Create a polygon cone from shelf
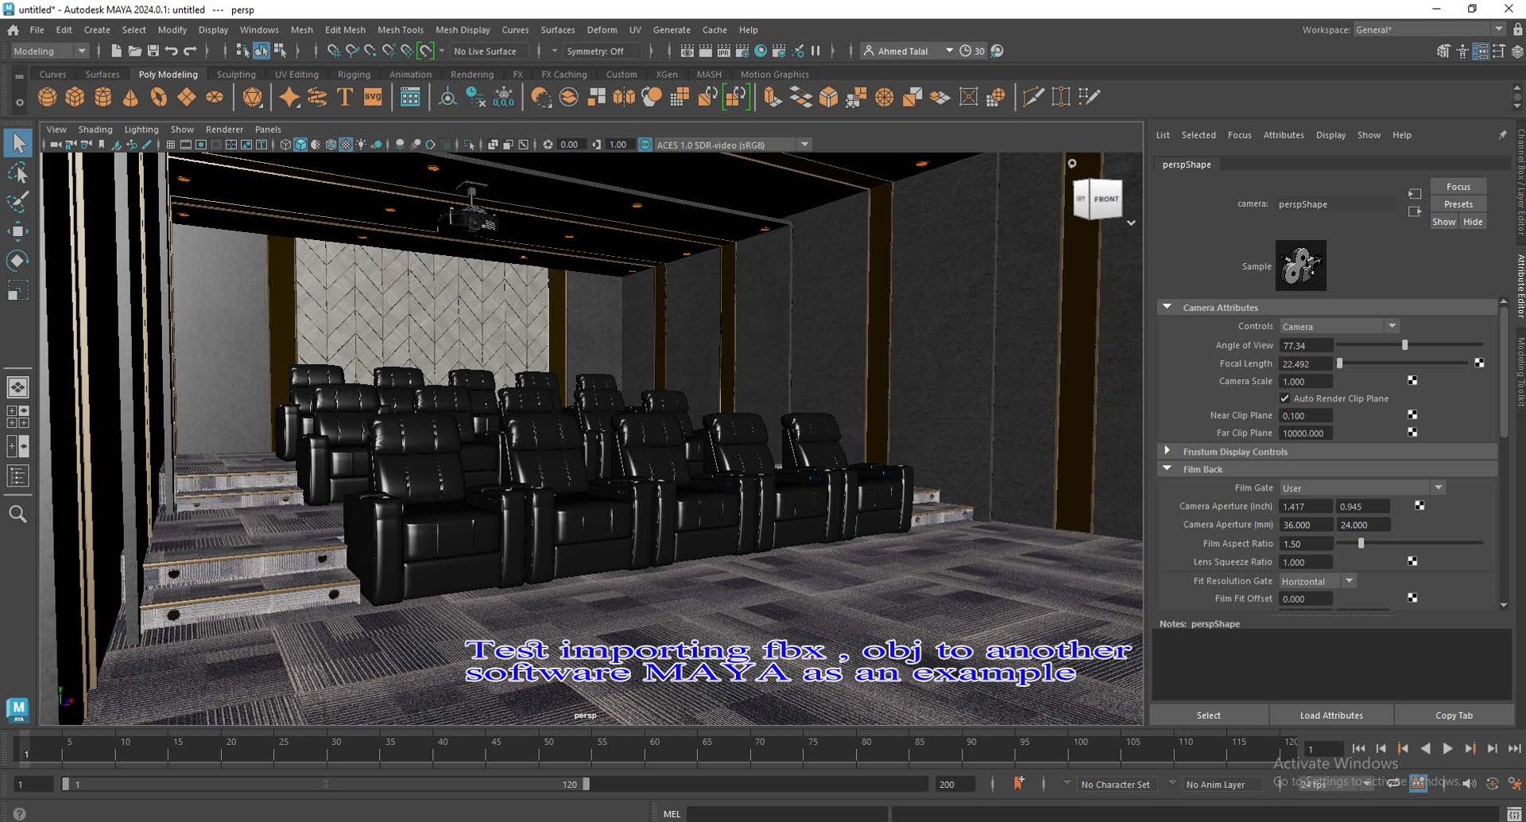 point(130,97)
